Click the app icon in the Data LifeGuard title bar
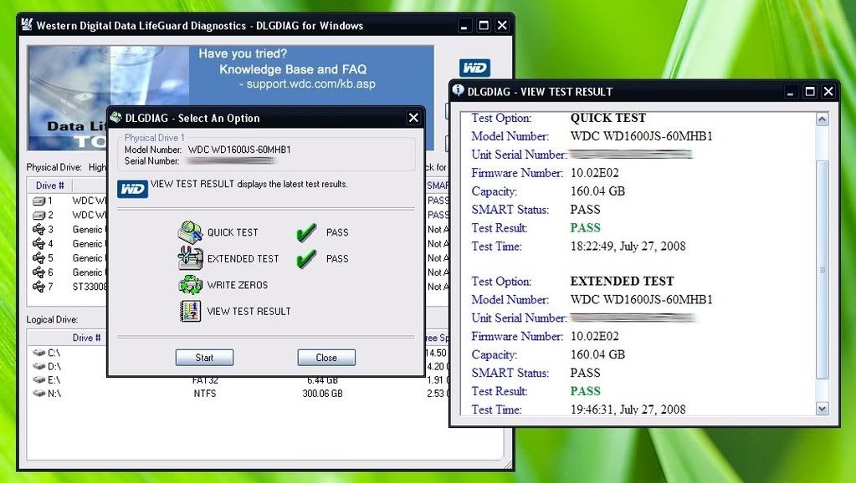Image resolution: width=856 pixels, height=483 pixels. pyautogui.click(x=27, y=25)
